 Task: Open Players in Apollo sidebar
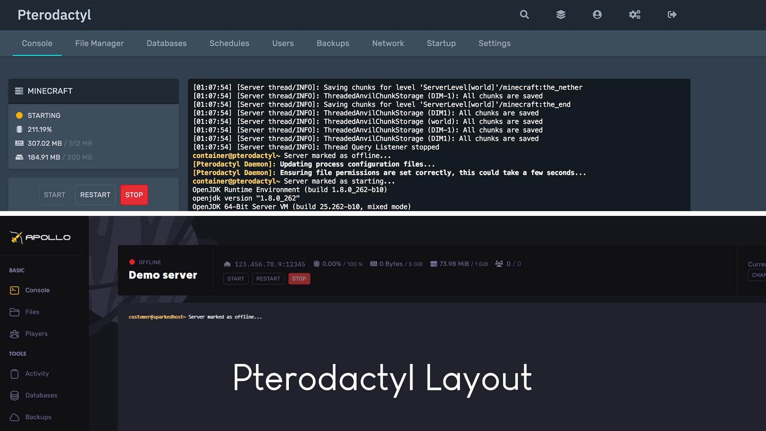[x=36, y=334]
